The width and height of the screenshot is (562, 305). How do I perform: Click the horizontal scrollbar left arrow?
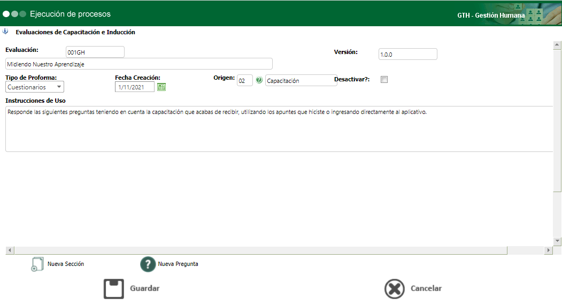point(10,250)
